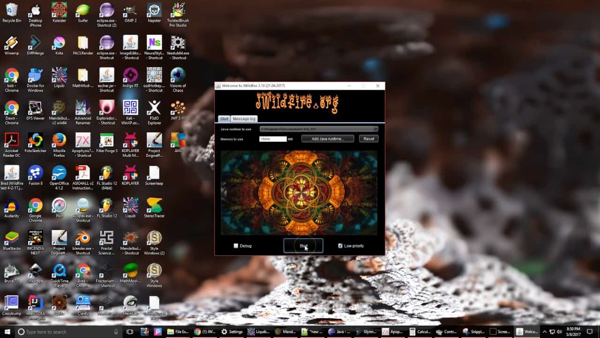Image resolution: width=600 pixels, height=338 pixels.
Task: Click the taskbar search box
Action: coord(68,331)
